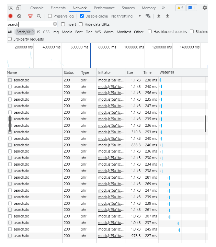Switch to the Console tab
The image size is (216, 247).
(x=37, y=8)
